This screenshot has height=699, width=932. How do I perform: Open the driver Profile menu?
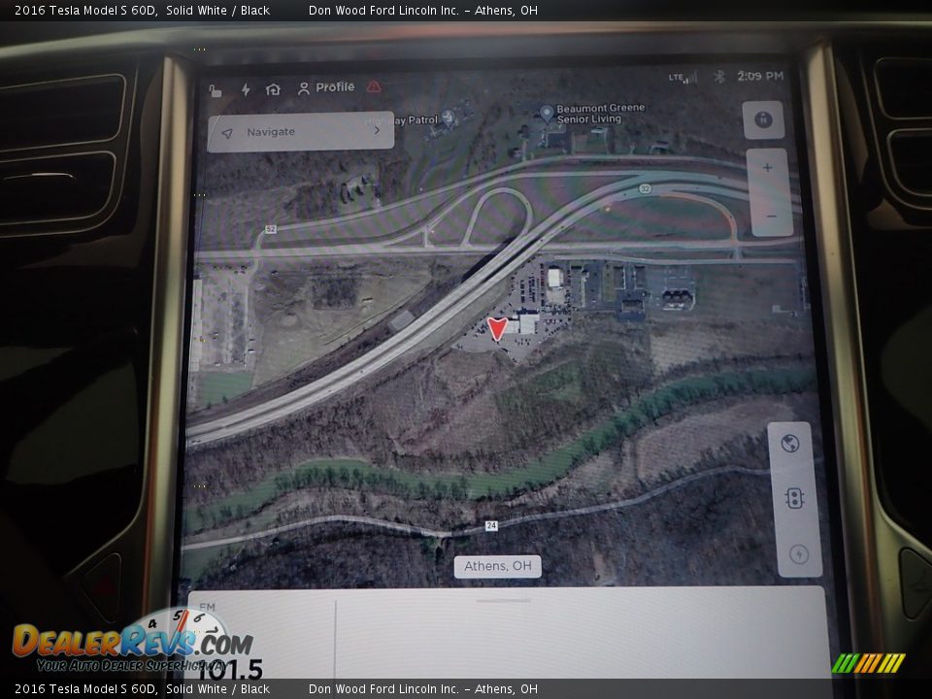tap(326, 87)
